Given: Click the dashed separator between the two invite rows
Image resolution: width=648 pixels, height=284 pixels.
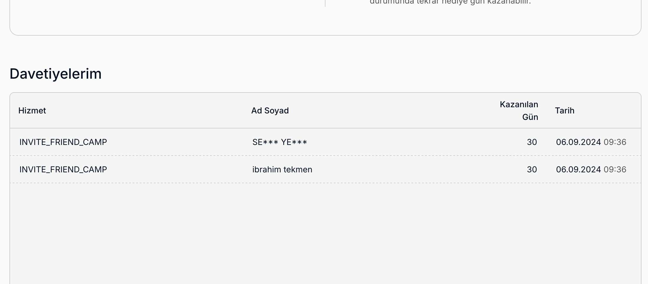Looking at the screenshot, I should (325, 156).
